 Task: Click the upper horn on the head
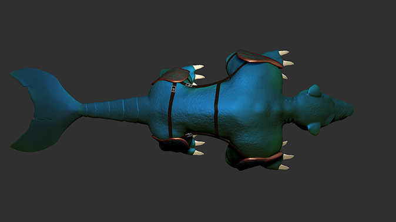point(314,91)
